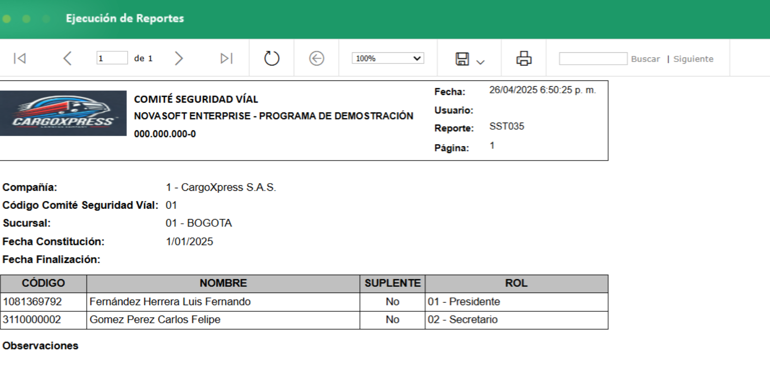The height and width of the screenshot is (376, 770).
Task: Advance to the next report page
Action: click(x=179, y=58)
